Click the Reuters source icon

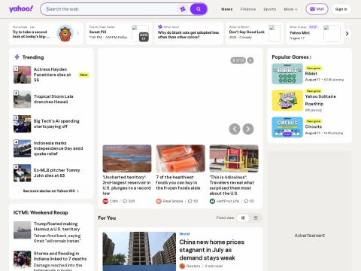[x=182, y=266]
